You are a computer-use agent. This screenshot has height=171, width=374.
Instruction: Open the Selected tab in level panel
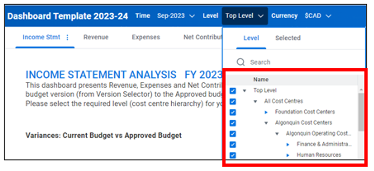288,38
